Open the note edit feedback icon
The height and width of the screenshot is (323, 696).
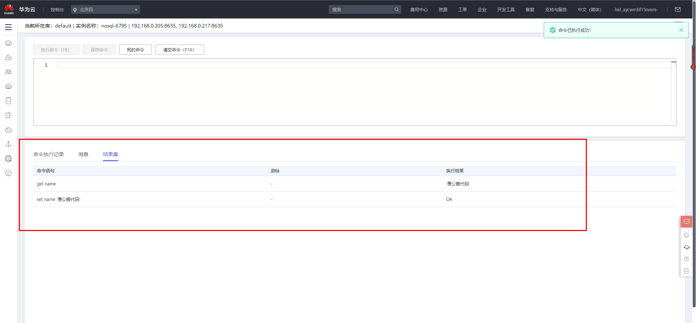point(687,271)
